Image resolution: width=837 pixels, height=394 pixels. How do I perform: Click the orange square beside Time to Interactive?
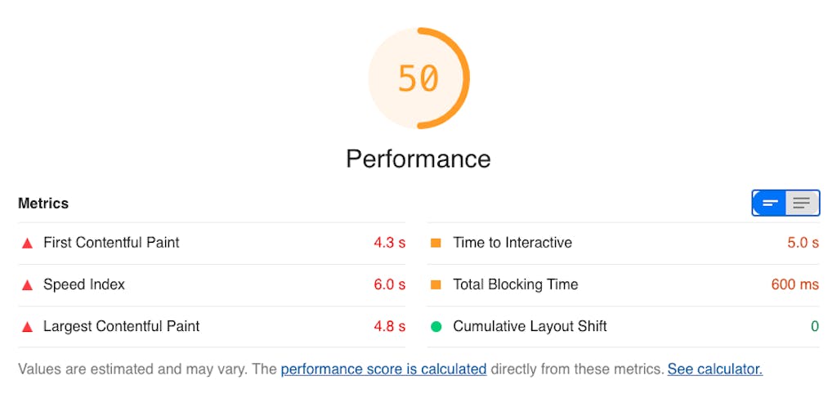(x=436, y=243)
